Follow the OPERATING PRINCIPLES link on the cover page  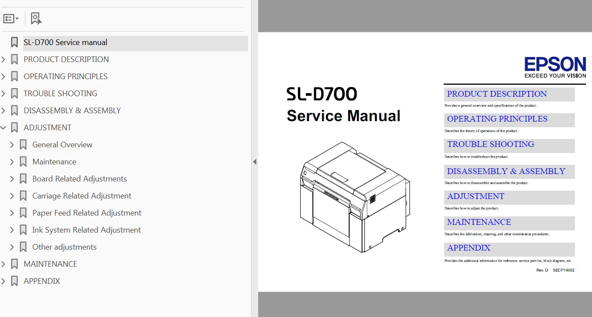pyautogui.click(x=497, y=119)
